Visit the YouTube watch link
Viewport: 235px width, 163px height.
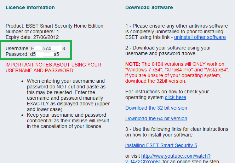pos(168,159)
